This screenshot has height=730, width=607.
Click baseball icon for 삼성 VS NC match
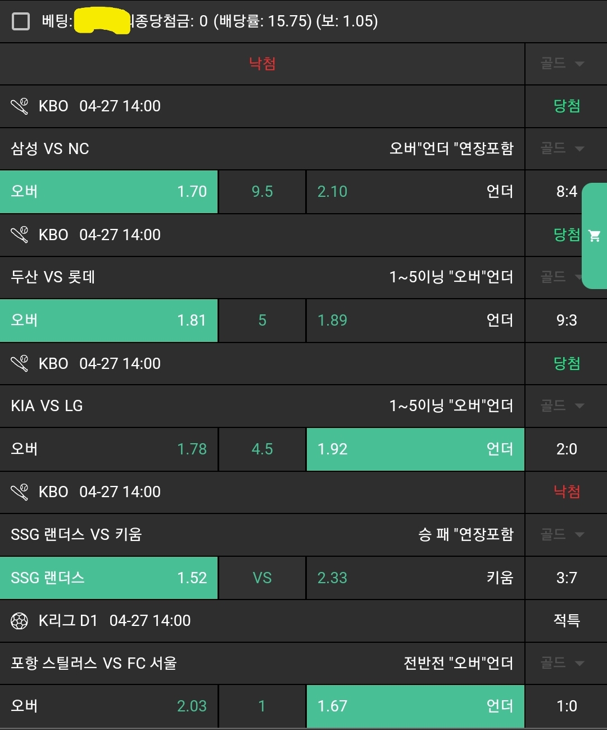[x=20, y=106]
